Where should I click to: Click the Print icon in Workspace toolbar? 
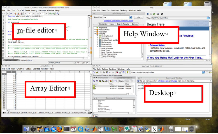click(106, 81)
